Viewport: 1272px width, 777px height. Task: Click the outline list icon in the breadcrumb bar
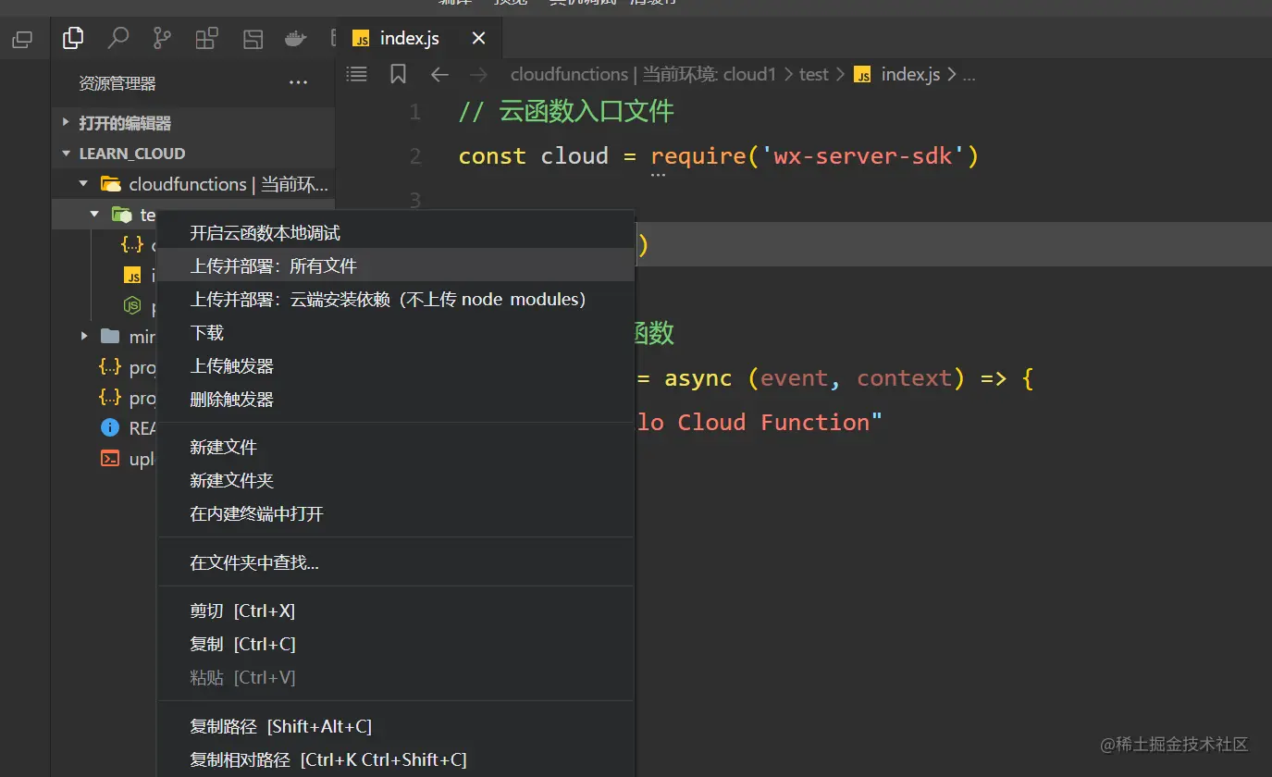(356, 74)
